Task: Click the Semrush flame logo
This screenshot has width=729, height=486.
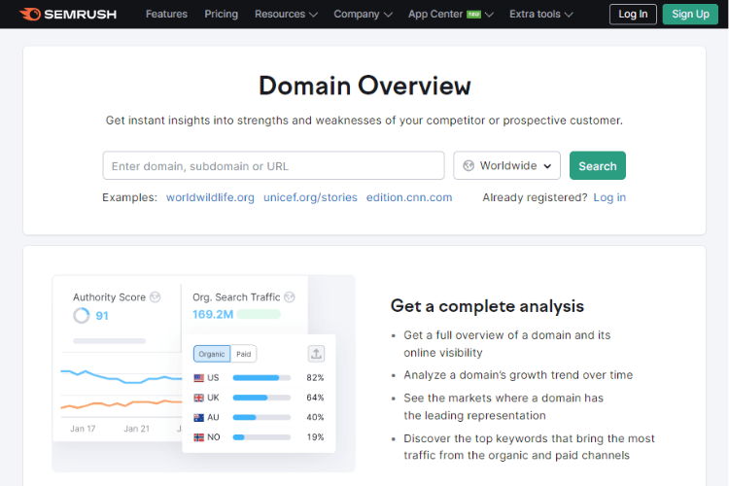Action: pos(30,14)
